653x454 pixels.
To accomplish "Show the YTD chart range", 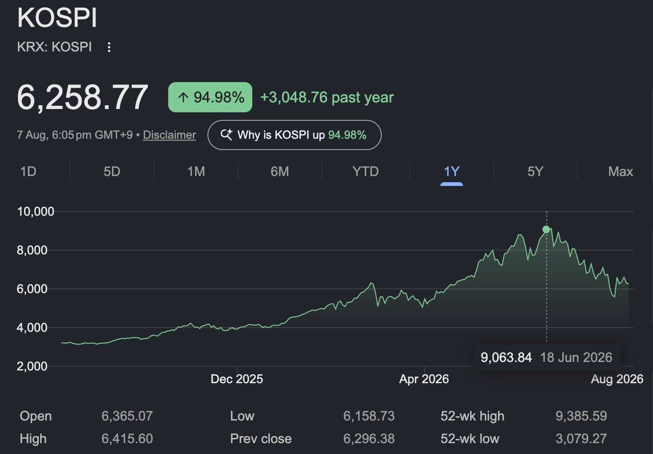I will 366,171.
